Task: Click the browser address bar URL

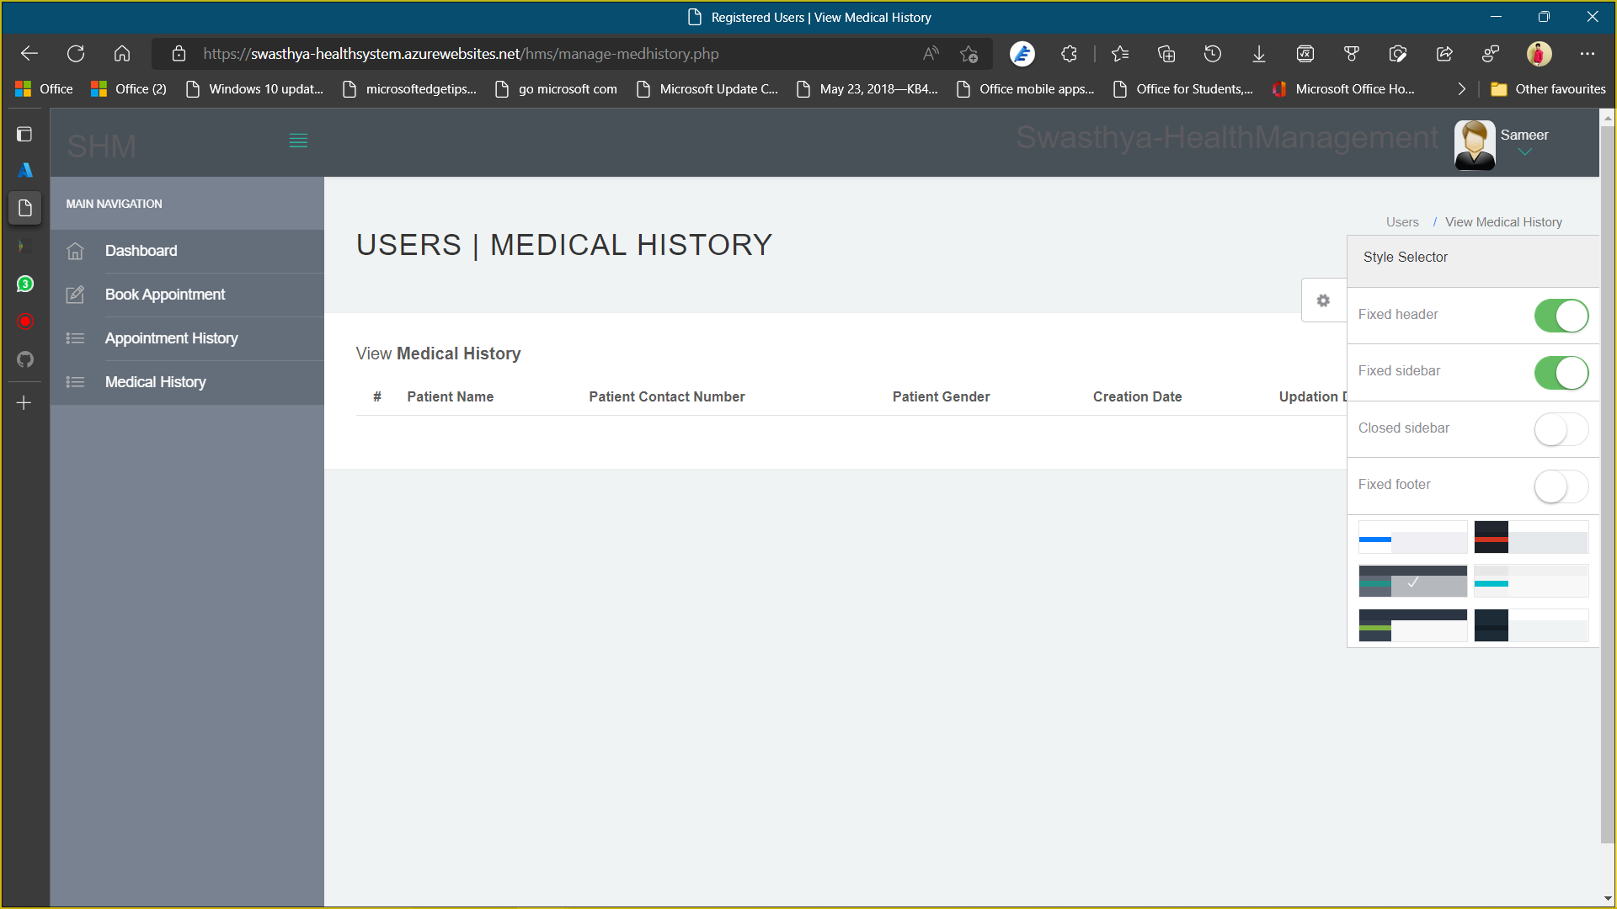Action: [x=461, y=54]
